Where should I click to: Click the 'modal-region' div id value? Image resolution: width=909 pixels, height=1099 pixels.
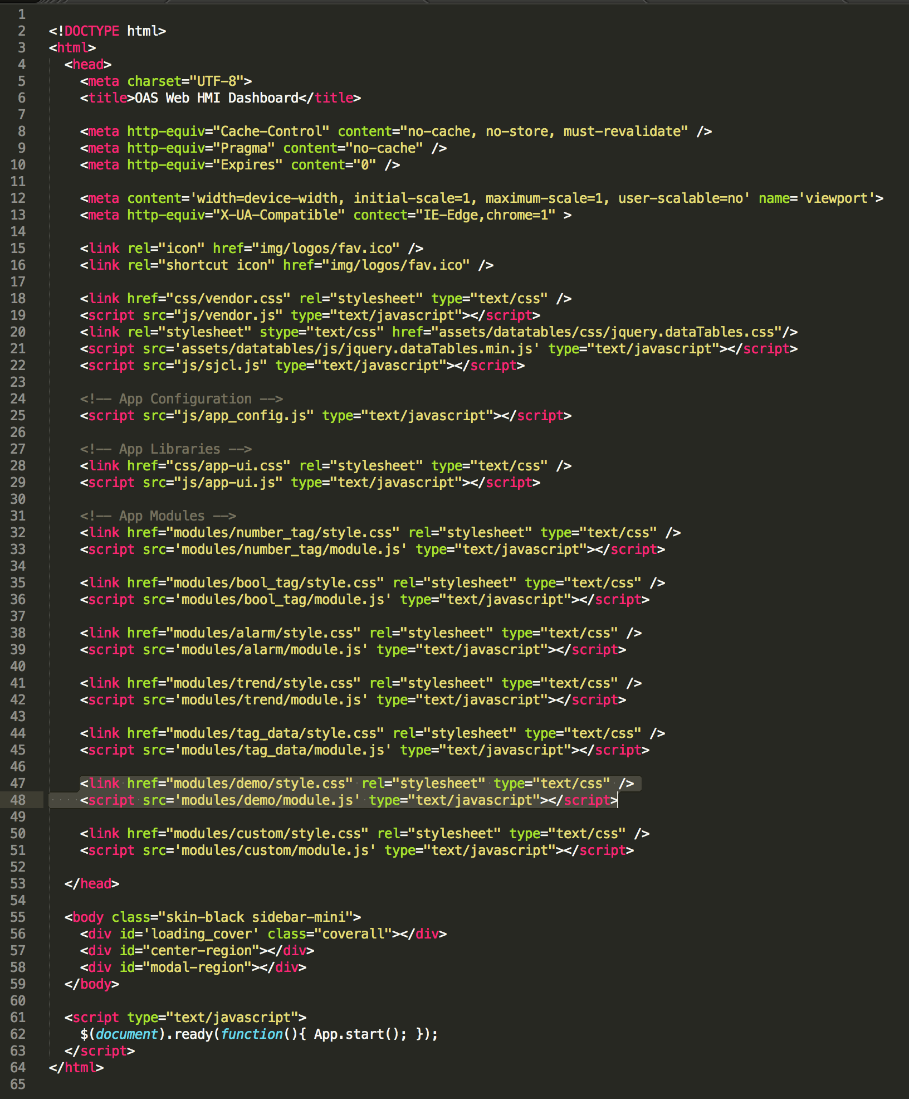coord(197,967)
